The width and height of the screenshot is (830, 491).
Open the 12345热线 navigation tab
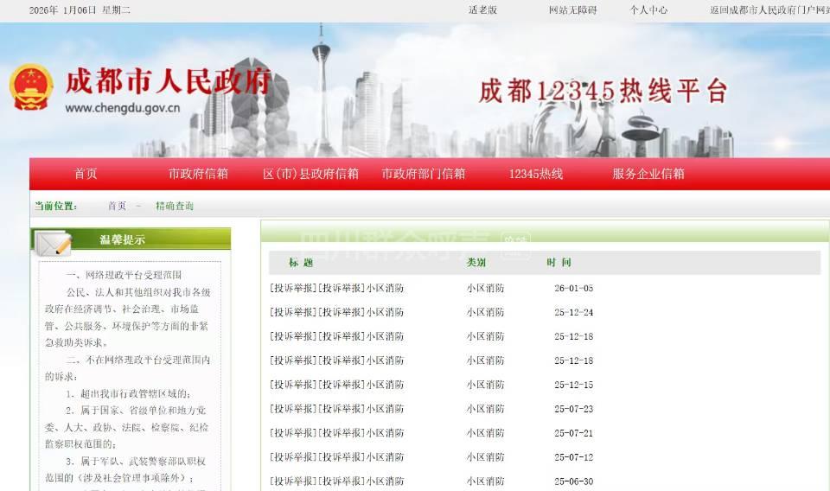[535, 174]
